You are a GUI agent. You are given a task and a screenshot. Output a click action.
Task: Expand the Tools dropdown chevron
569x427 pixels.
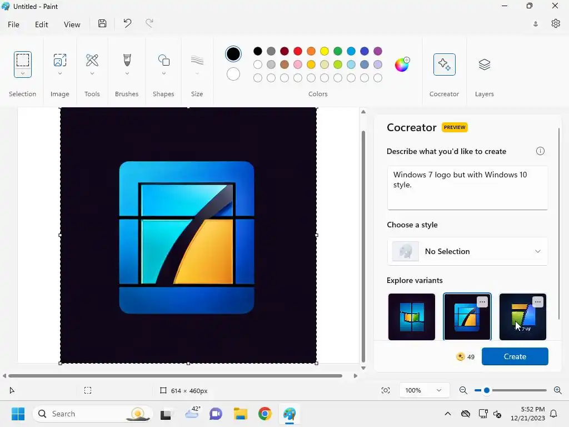tap(92, 73)
